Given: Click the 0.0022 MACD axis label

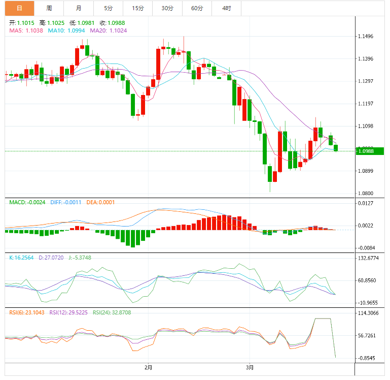Looking at the screenshot, I should click(366, 226).
